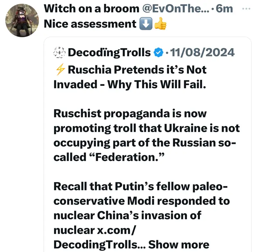Open the DecodingTrolls account name
257x252 pixels.
110,52
